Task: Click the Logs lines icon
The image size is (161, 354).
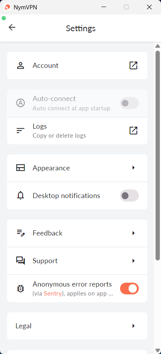Action: [21, 131]
